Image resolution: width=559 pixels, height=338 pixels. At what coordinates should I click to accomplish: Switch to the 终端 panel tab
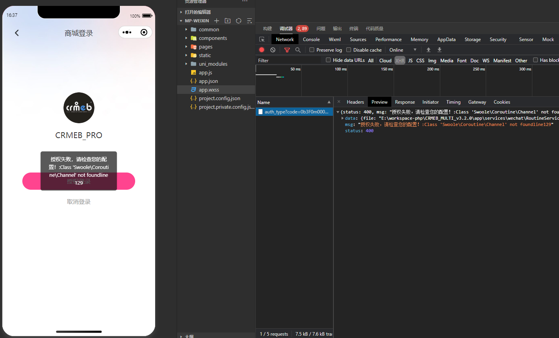354,29
